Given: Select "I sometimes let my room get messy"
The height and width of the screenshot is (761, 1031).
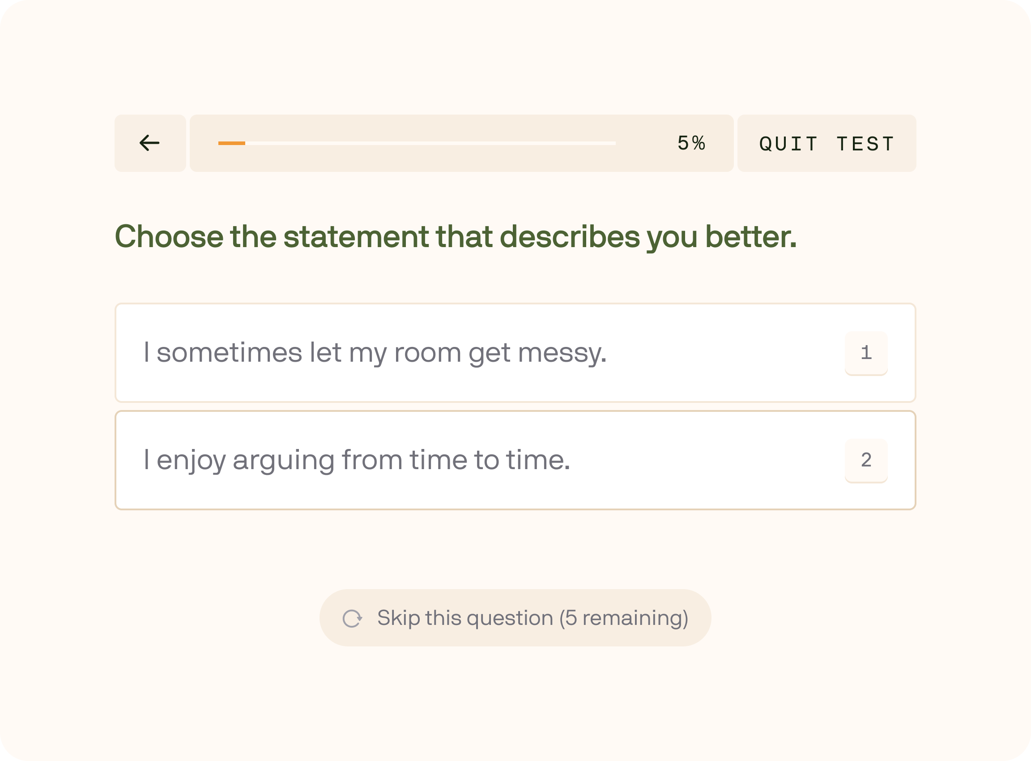Looking at the screenshot, I should [514, 352].
